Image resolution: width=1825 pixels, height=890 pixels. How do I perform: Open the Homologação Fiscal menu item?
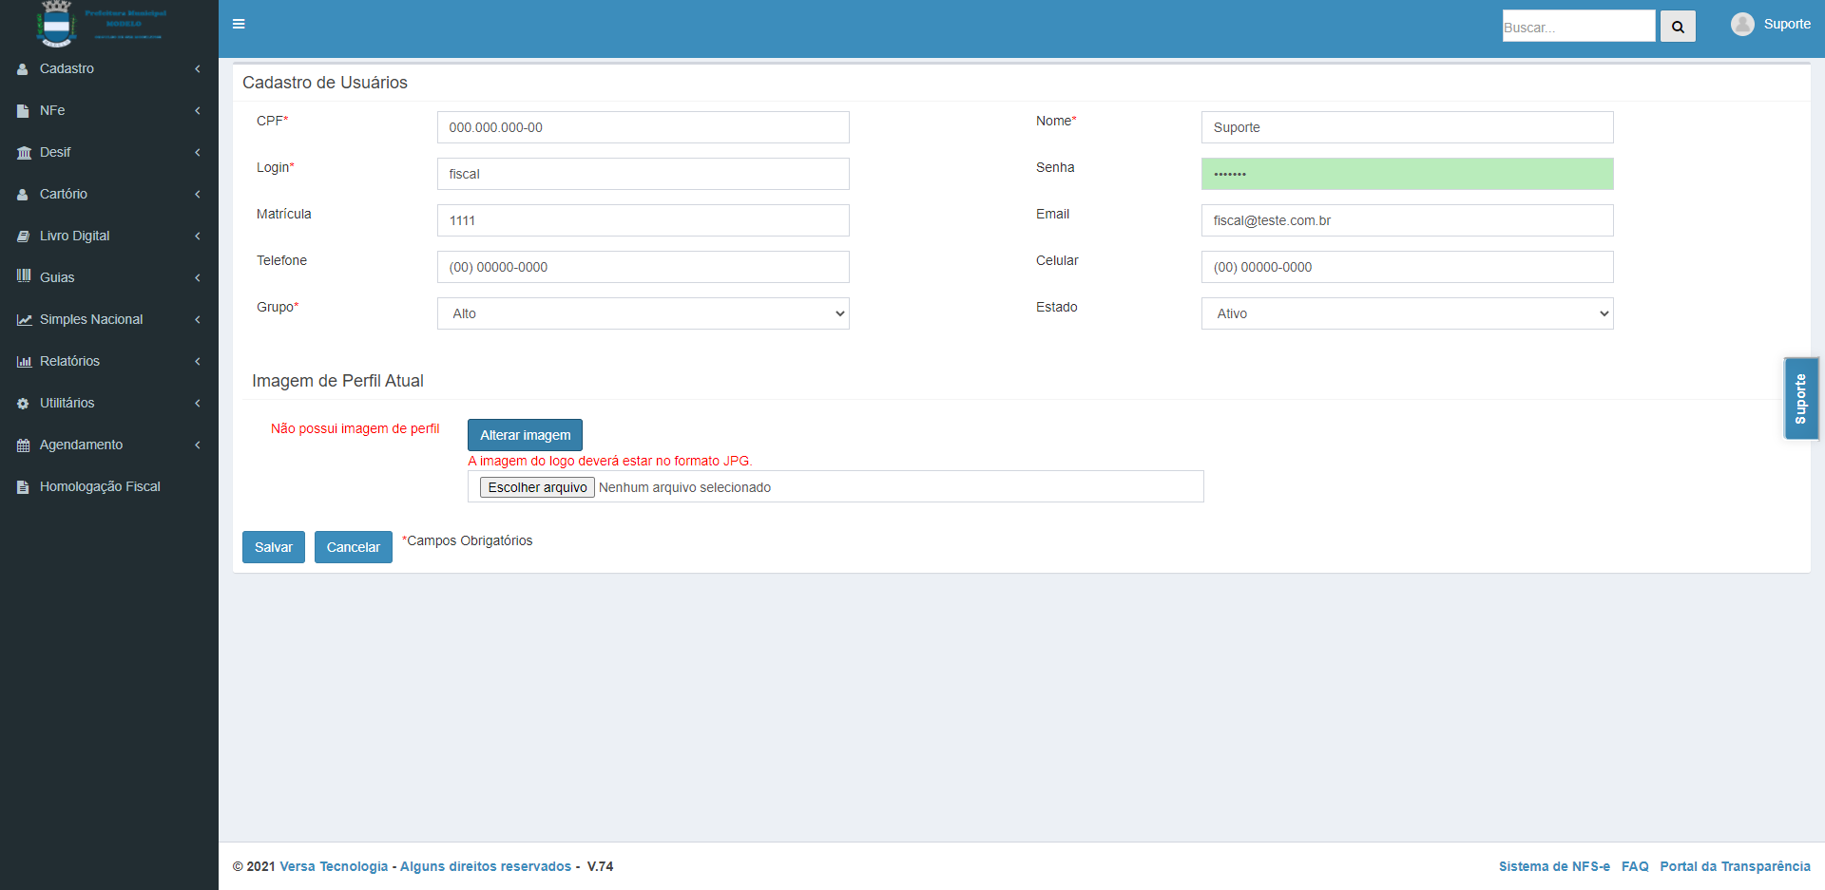coord(100,487)
